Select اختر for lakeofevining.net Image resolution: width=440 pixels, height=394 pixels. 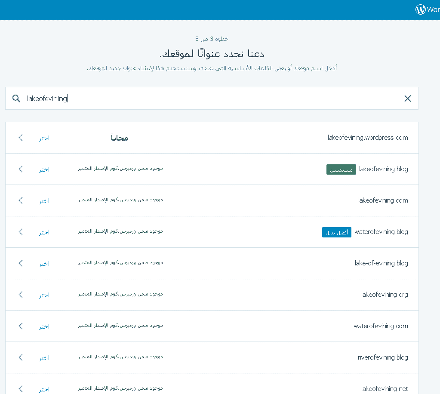coord(43,388)
